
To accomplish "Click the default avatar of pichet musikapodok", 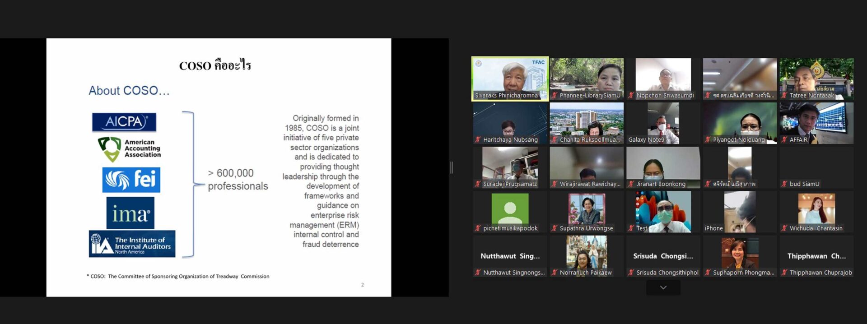I will [510, 208].
